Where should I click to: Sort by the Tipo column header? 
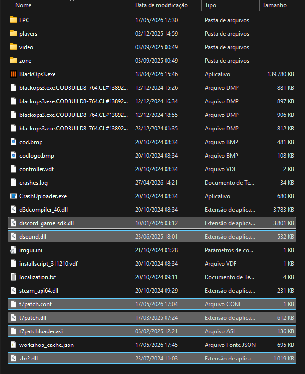tap(210, 5)
